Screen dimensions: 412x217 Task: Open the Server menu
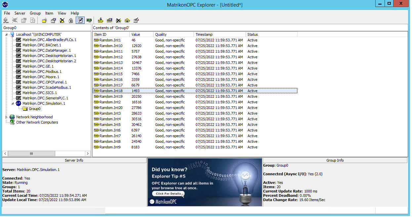click(x=20, y=13)
